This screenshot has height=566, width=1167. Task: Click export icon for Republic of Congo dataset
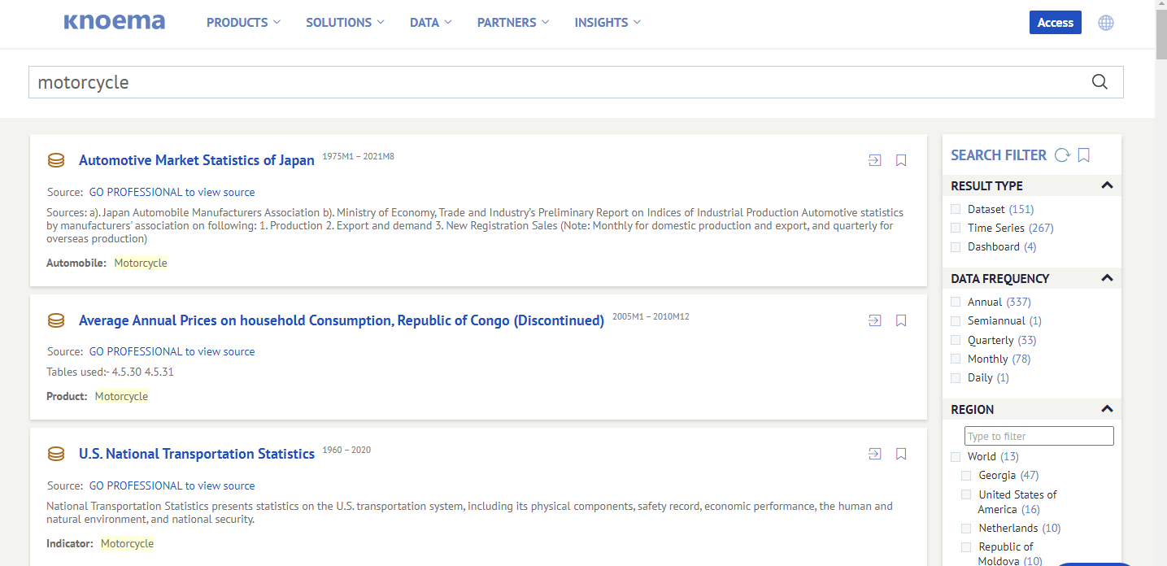[874, 320]
